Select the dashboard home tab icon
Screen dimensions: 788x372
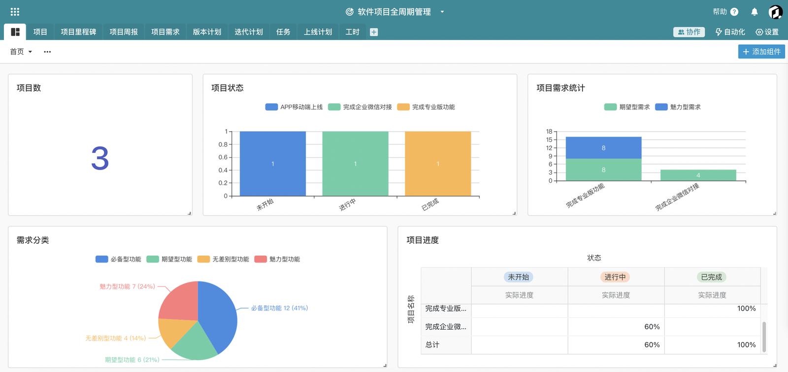15,32
